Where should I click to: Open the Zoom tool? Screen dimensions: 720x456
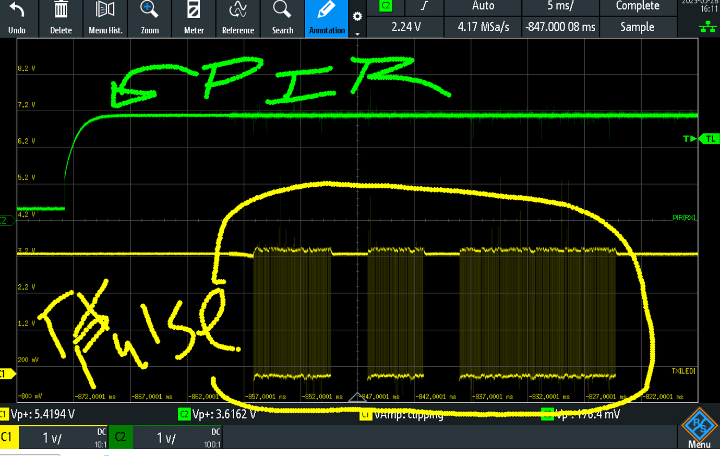(149, 18)
